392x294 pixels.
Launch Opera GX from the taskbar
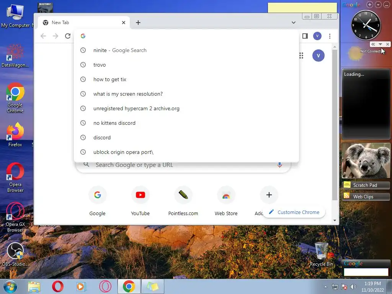point(105,286)
